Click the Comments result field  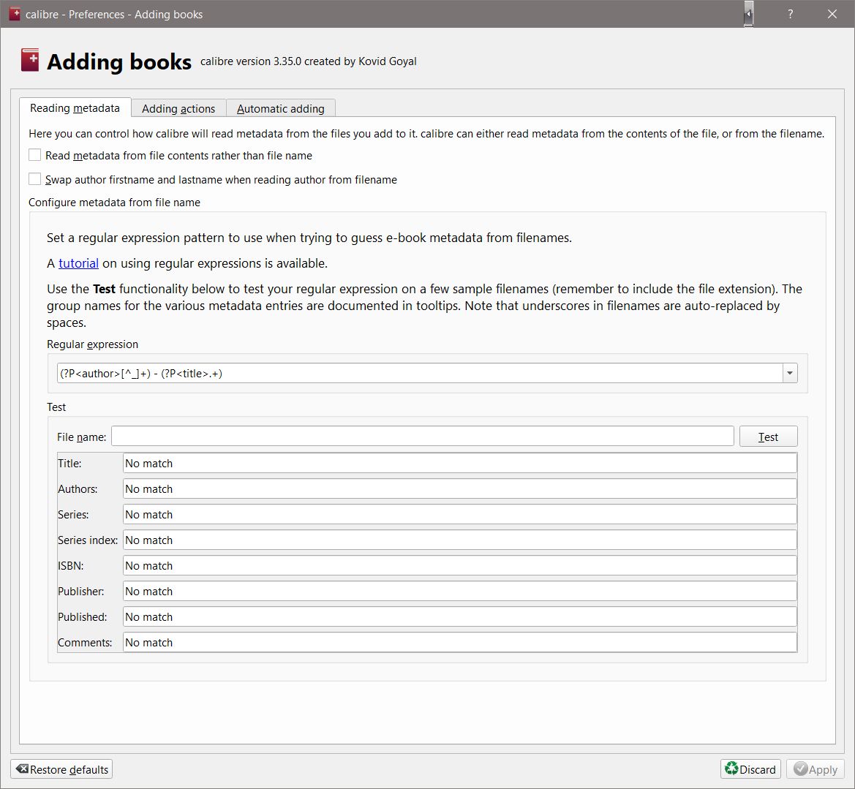click(459, 642)
